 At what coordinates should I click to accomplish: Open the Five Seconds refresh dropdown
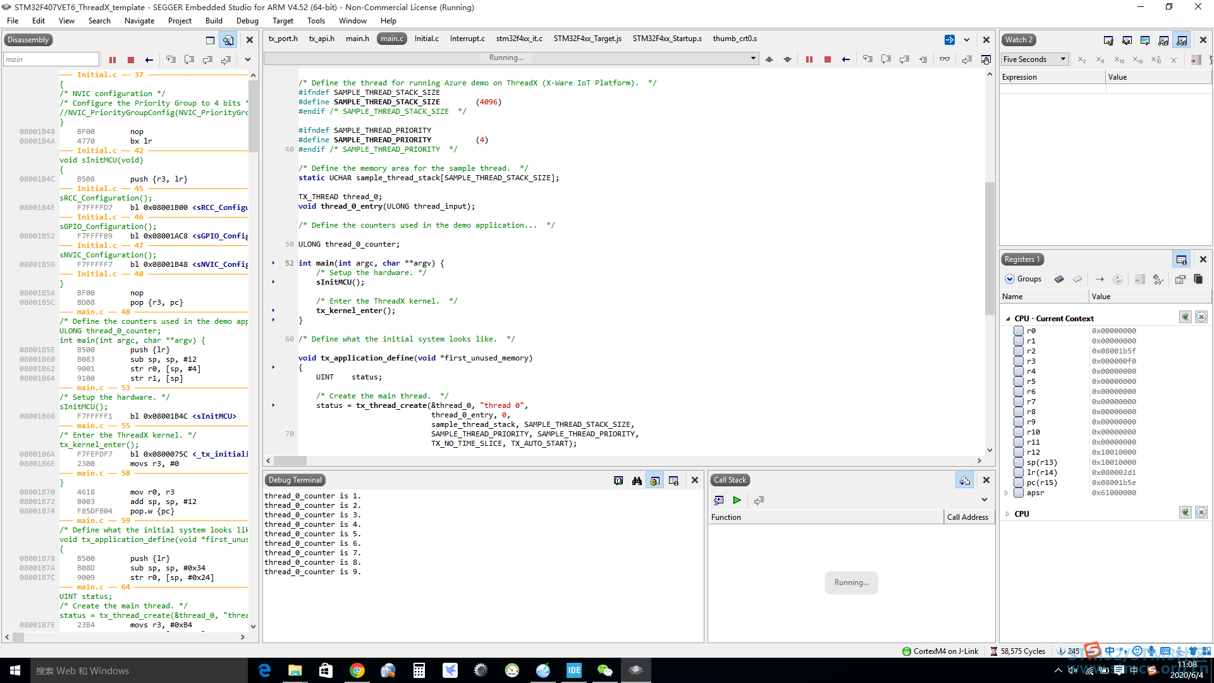tap(1035, 59)
